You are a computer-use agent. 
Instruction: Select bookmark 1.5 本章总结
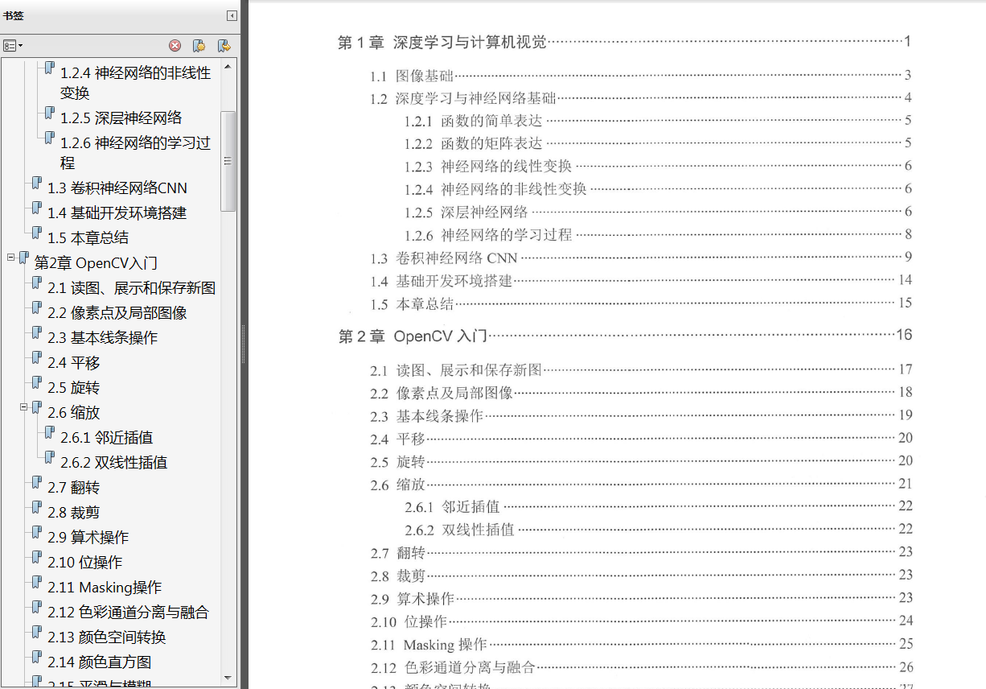point(88,238)
